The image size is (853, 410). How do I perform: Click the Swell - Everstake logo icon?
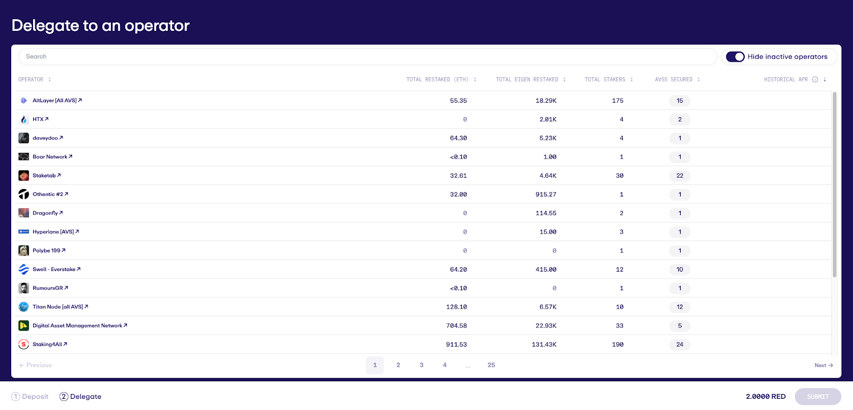coord(23,269)
